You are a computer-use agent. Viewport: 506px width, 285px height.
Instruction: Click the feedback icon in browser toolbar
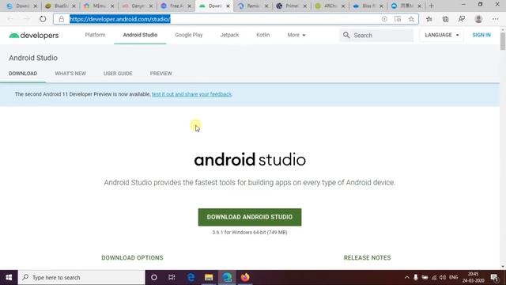pos(462,19)
